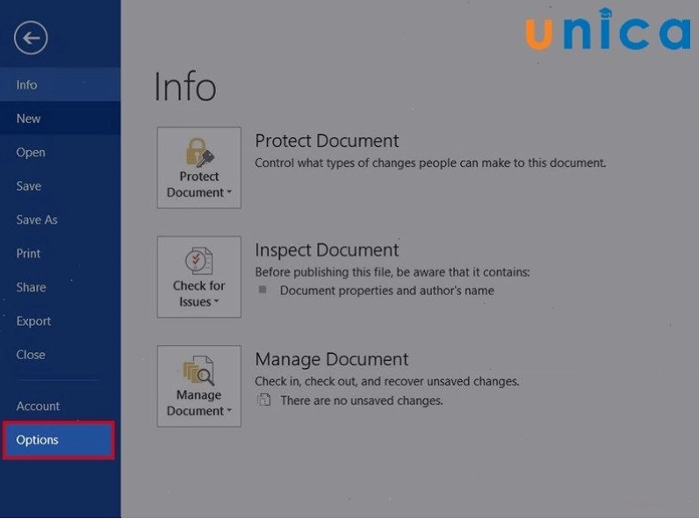Select Close in the sidebar
The width and height of the screenshot is (699, 519).
click(61, 355)
